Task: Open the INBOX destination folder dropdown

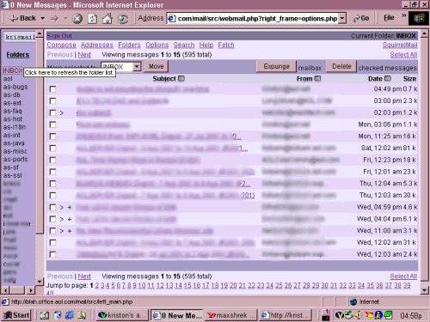Action: pos(137,67)
